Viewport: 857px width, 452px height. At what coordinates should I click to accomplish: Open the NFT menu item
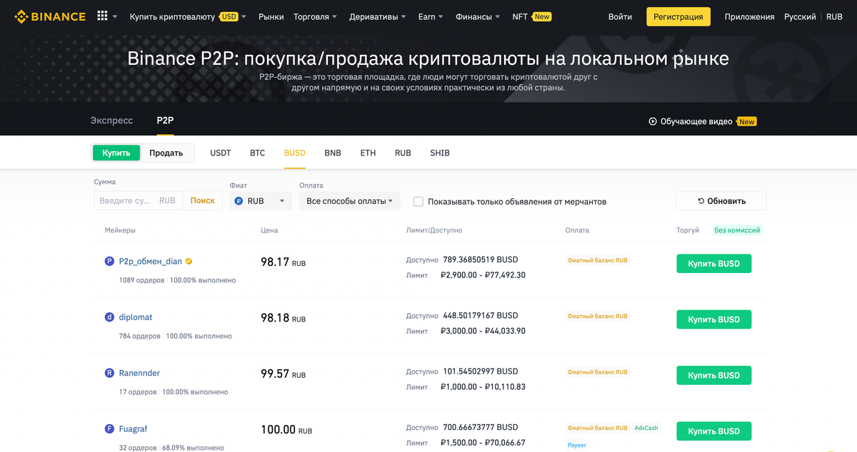520,16
